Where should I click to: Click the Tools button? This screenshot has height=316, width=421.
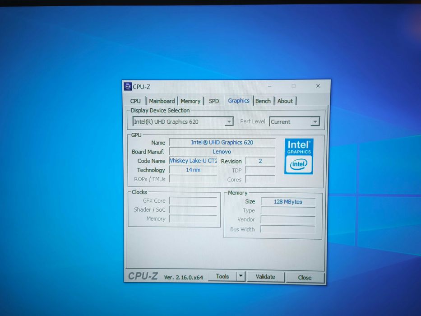click(x=222, y=276)
